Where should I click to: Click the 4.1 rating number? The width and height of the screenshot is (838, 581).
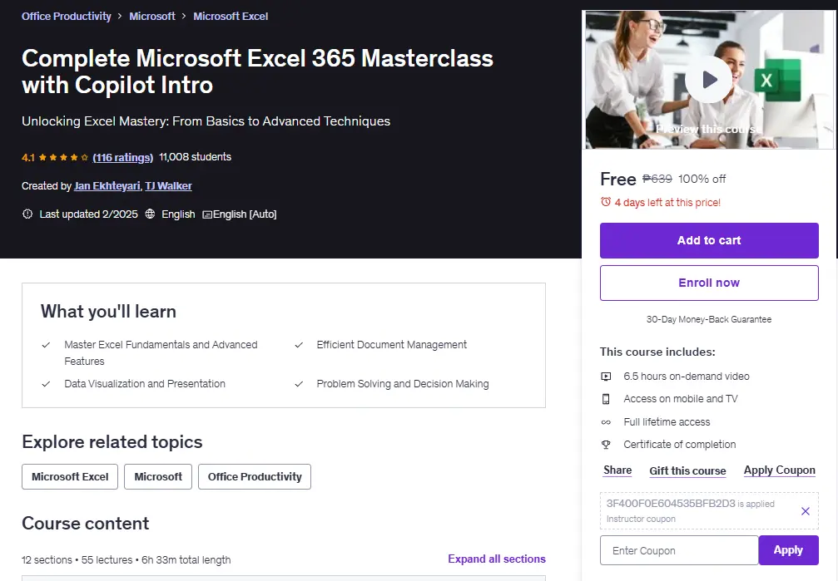(27, 158)
